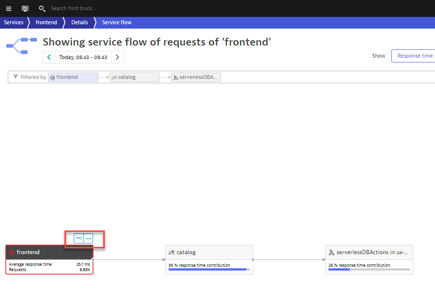Select the frontend breadcrumb

(46, 22)
